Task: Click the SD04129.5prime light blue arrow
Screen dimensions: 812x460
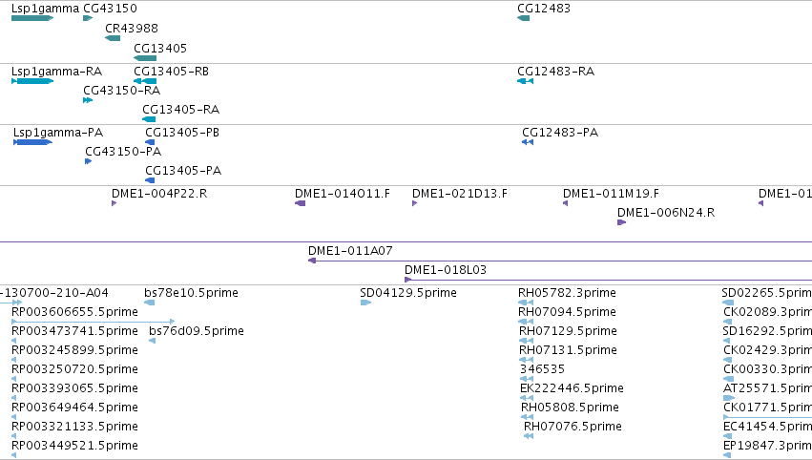Action: pos(365,303)
